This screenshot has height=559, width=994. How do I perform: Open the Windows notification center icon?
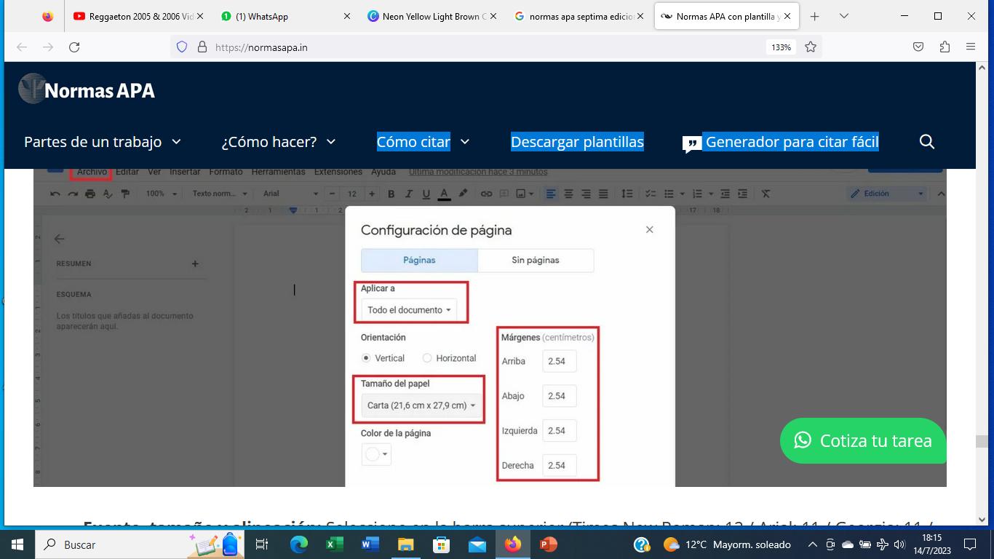point(970,544)
